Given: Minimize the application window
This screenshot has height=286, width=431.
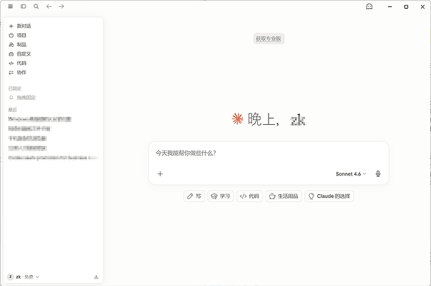Looking at the screenshot, I should coord(390,7).
